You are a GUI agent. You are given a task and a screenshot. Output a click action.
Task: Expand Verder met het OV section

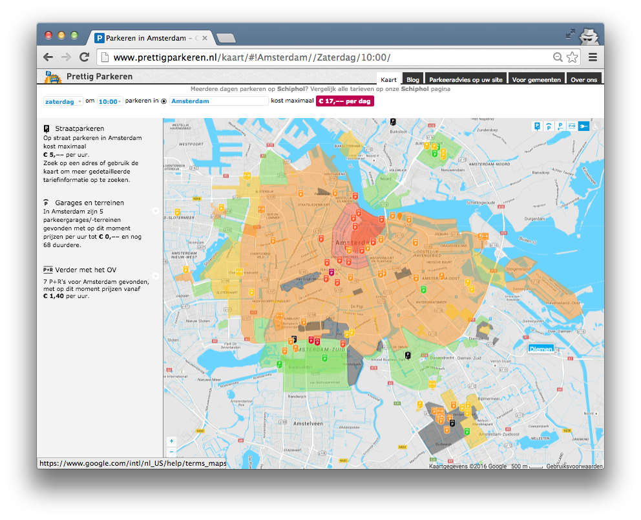tap(155, 276)
